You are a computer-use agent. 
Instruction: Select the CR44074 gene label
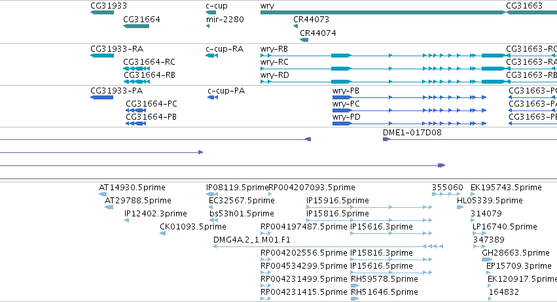318,33
